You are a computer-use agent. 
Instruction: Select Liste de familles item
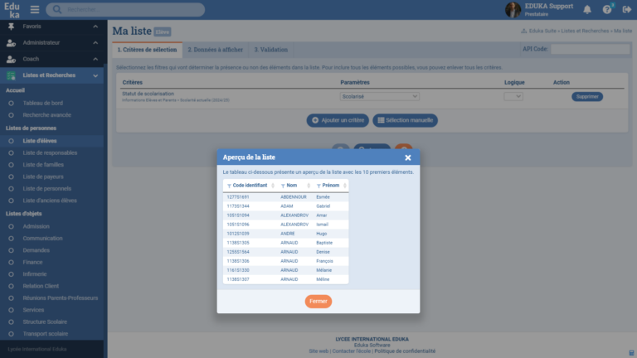click(43, 165)
